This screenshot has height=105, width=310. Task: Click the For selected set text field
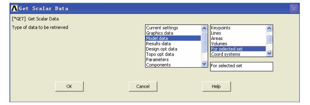click(241, 66)
